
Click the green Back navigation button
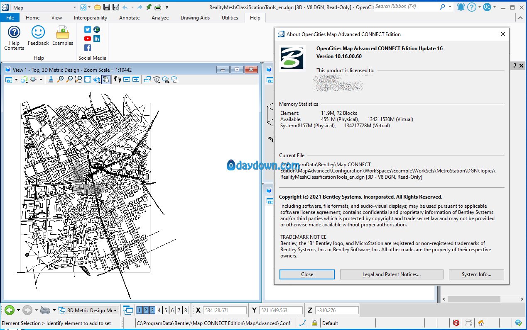(x=10, y=310)
